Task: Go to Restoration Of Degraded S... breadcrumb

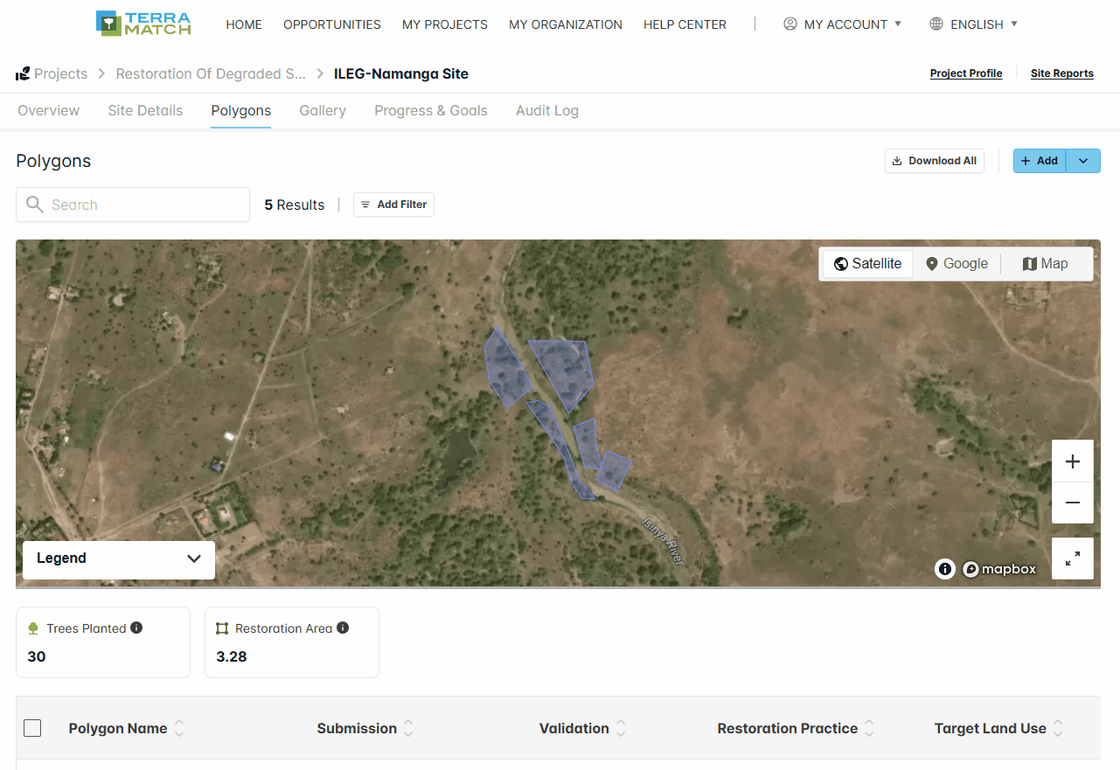Action: pos(211,73)
